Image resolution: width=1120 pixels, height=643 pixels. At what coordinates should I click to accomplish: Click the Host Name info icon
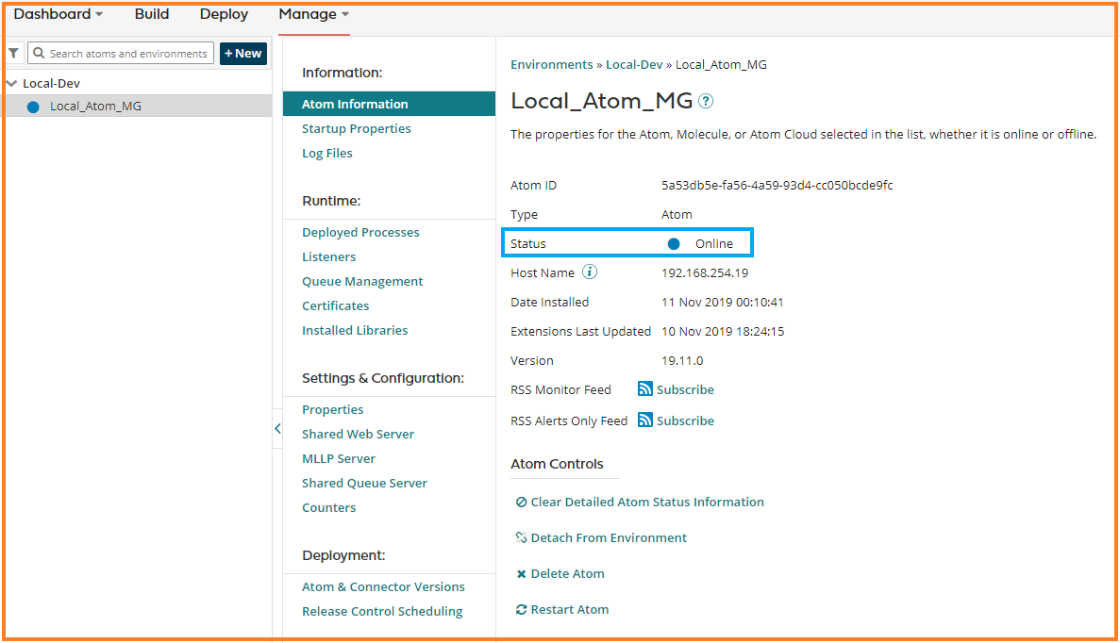pyautogui.click(x=590, y=272)
